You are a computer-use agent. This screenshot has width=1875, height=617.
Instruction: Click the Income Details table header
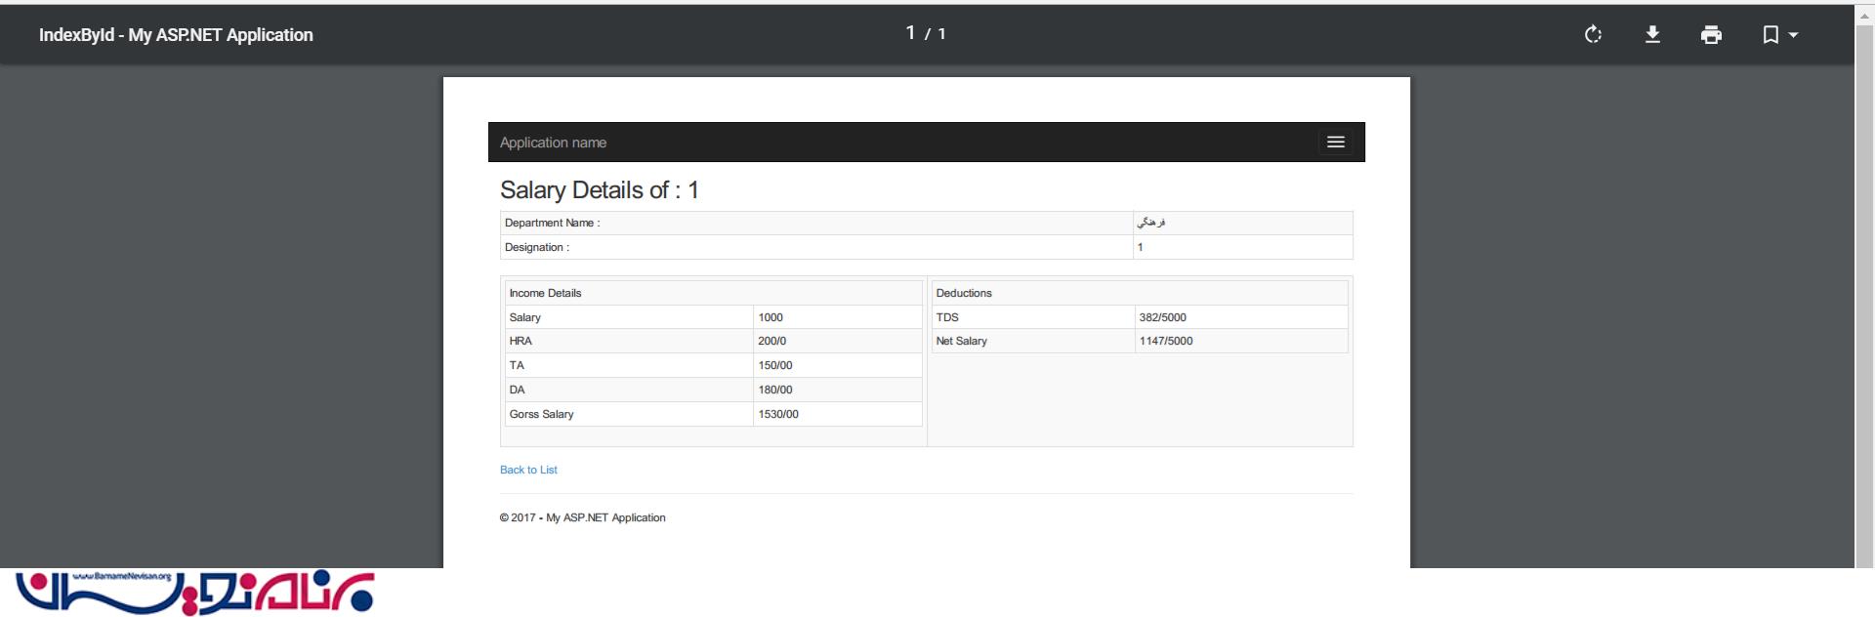[545, 293]
